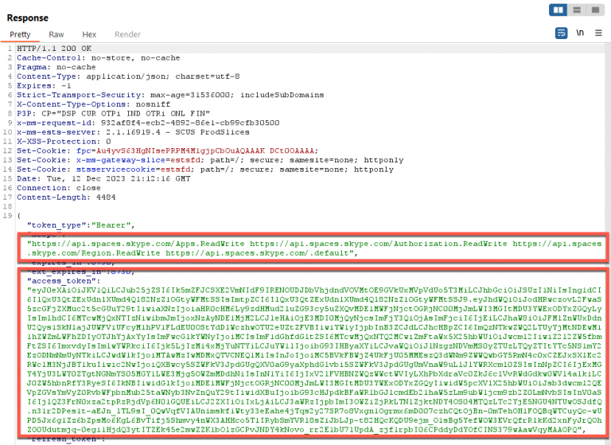Toggle word wrap in the response viewer
The width and height of the screenshot is (611, 445).
pyautogui.click(x=562, y=33)
